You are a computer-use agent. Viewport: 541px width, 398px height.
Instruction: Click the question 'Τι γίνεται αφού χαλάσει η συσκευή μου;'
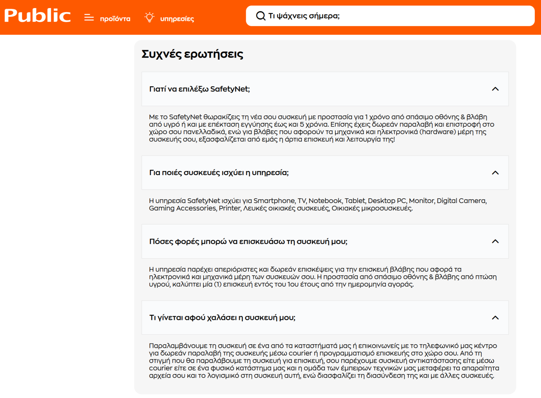(222, 318)
